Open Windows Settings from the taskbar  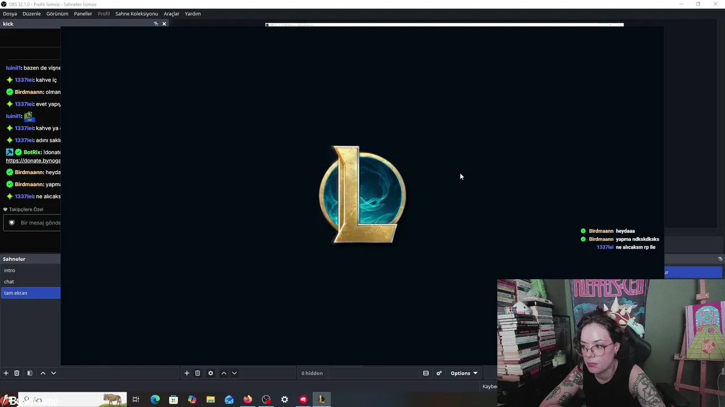285,400
